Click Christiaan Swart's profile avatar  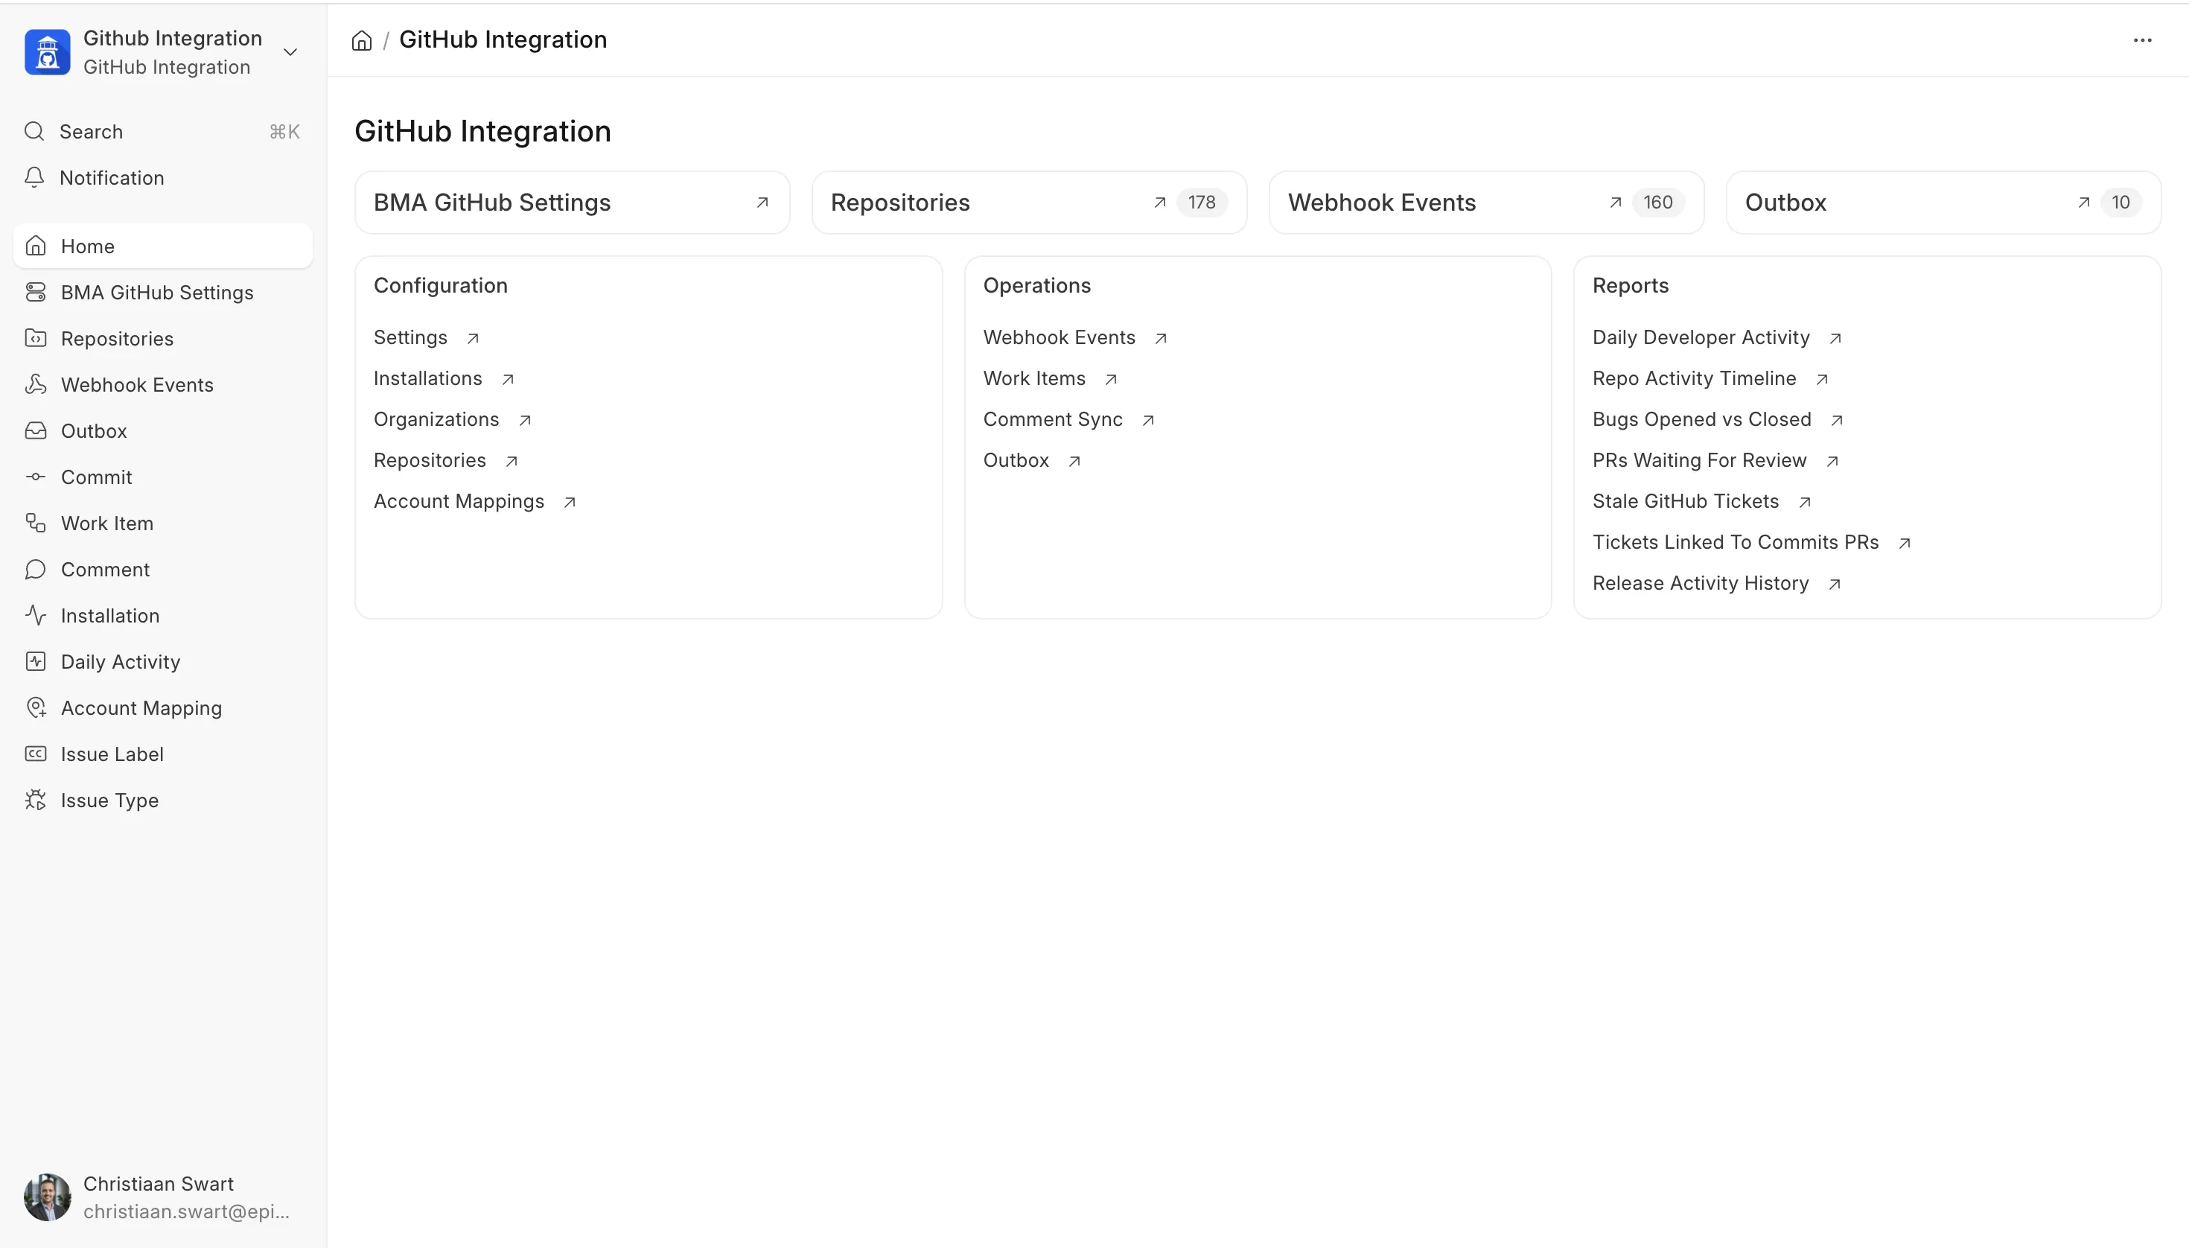(x=47, y=1197)
